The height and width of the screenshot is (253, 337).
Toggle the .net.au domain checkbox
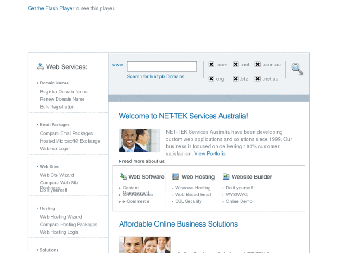[x=257, y=79]
